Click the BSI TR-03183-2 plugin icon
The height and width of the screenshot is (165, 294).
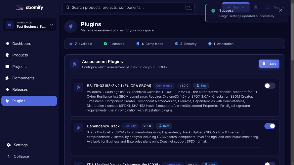pyautogui.click(x=78, y=87)
